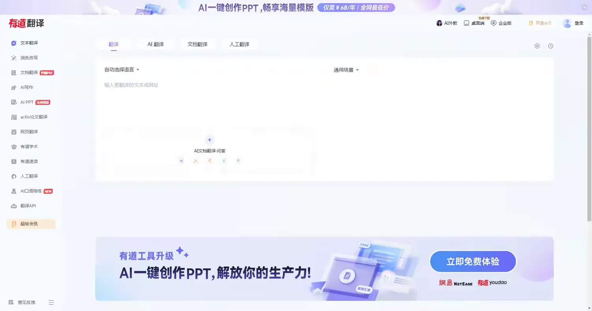Click the plus icon to upload a document
The image size is (592, 311).
point(210,140)
